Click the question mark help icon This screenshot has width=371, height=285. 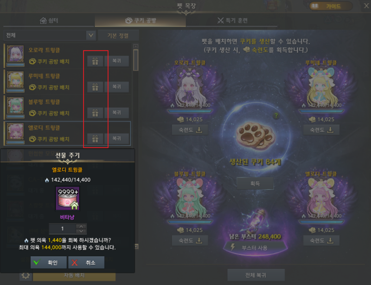(x=276, y=116)
